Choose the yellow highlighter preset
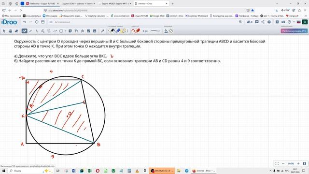This screenshot has width=309, height=174. click(x=124, y=31)
